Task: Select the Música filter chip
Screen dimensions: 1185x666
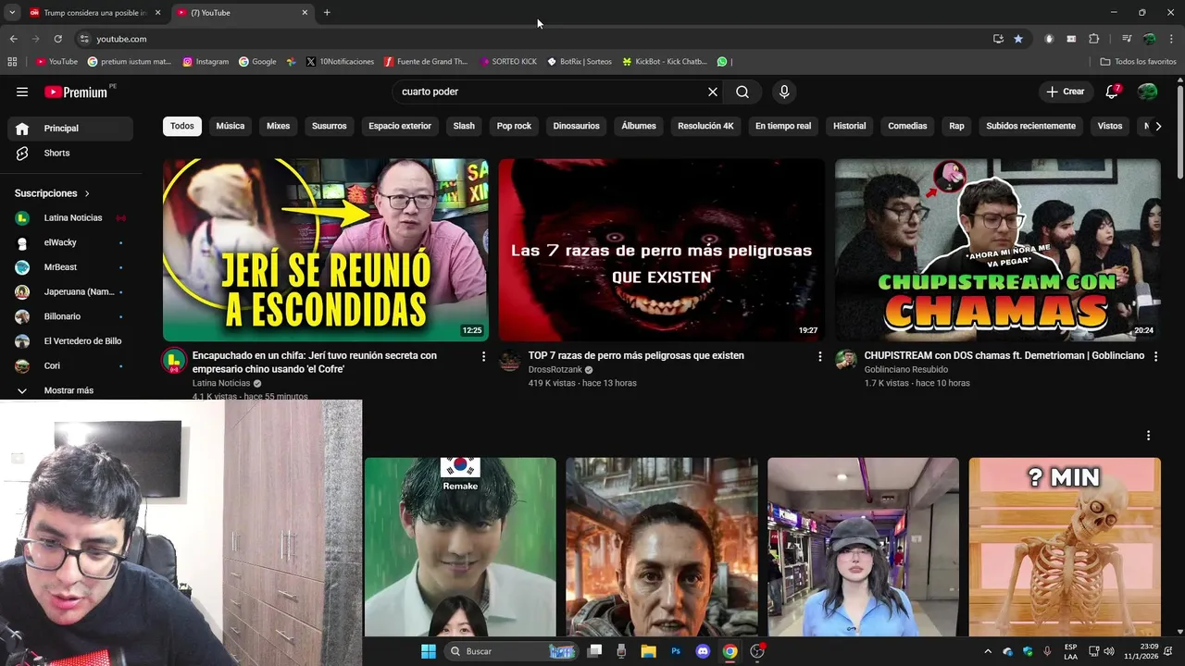Action: 231,126
